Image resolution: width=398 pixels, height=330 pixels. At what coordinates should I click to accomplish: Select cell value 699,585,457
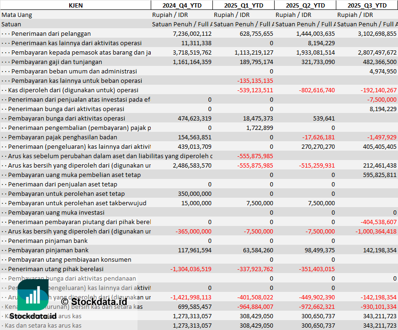tap(195, 306)
